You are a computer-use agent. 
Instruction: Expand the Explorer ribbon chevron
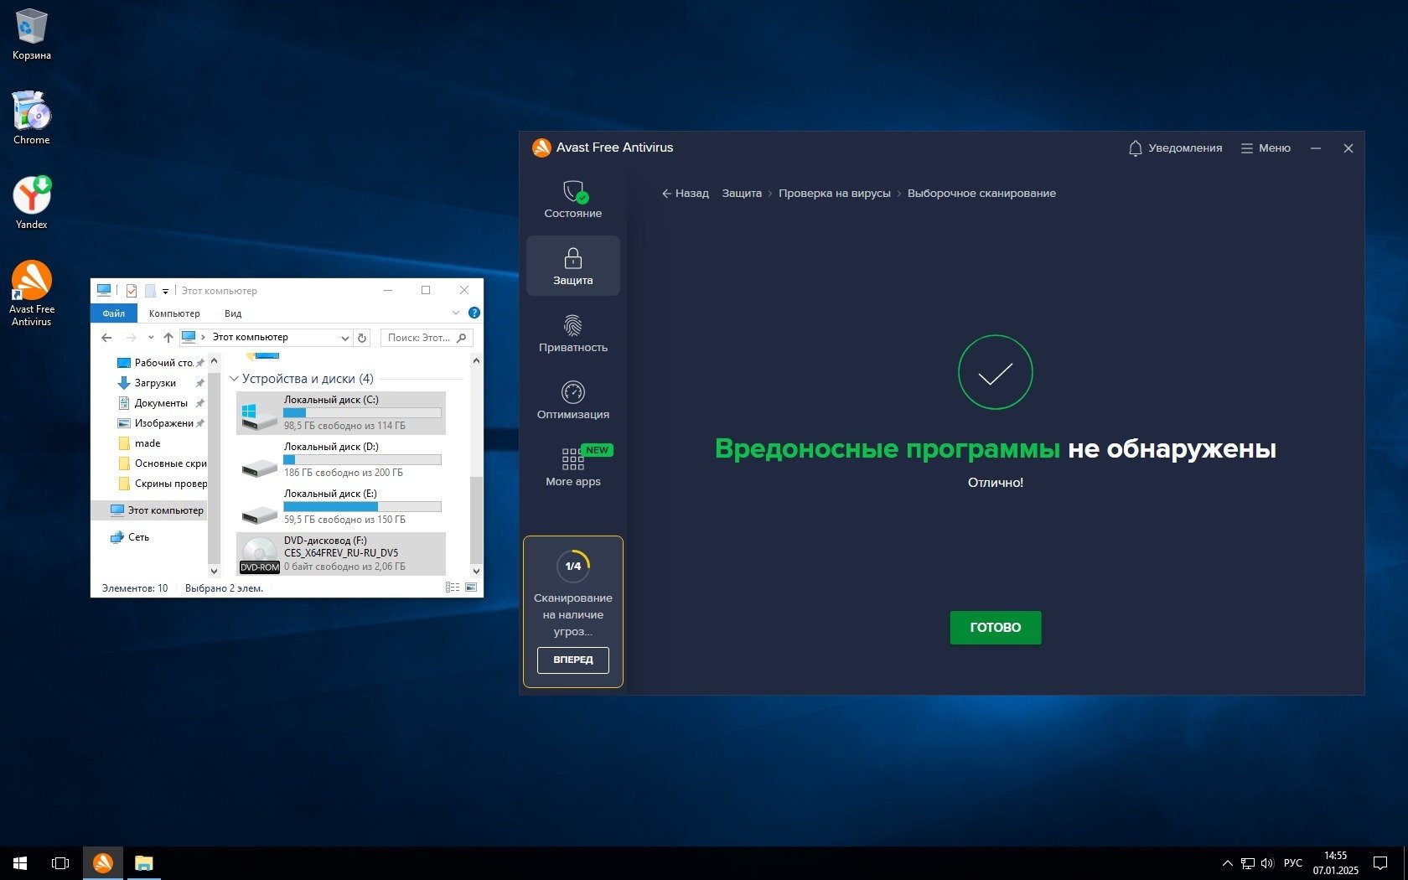456,313
